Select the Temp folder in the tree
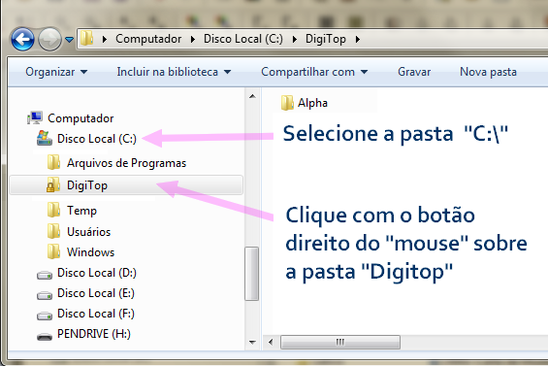This screenshot has height=366, width=548. (x=81, y=211)
